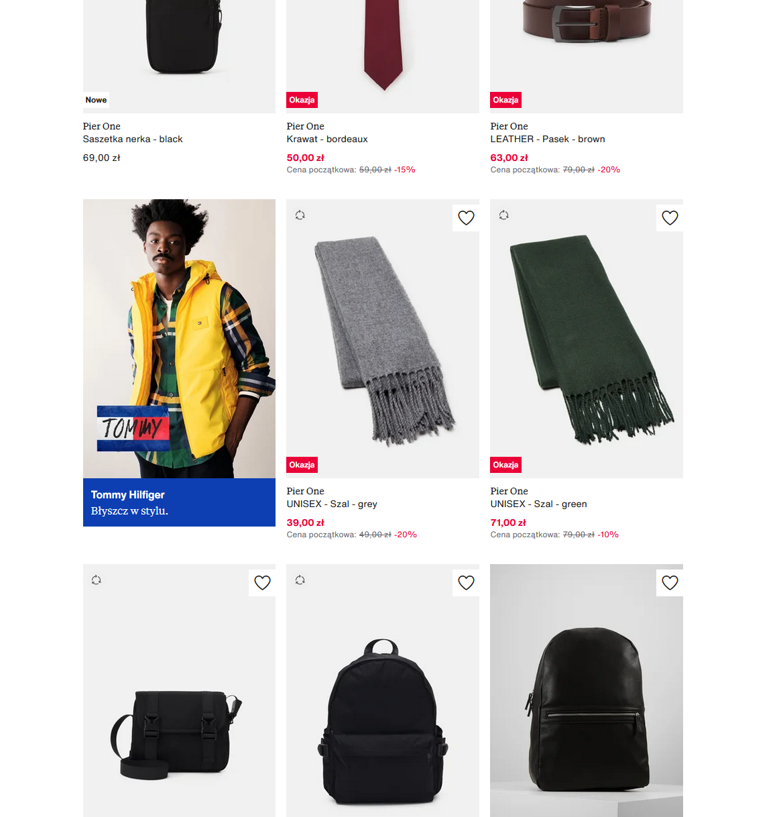Toggle wishlist heart on black messenger bag
Screen dimensions: 783x817
[262, 583]
